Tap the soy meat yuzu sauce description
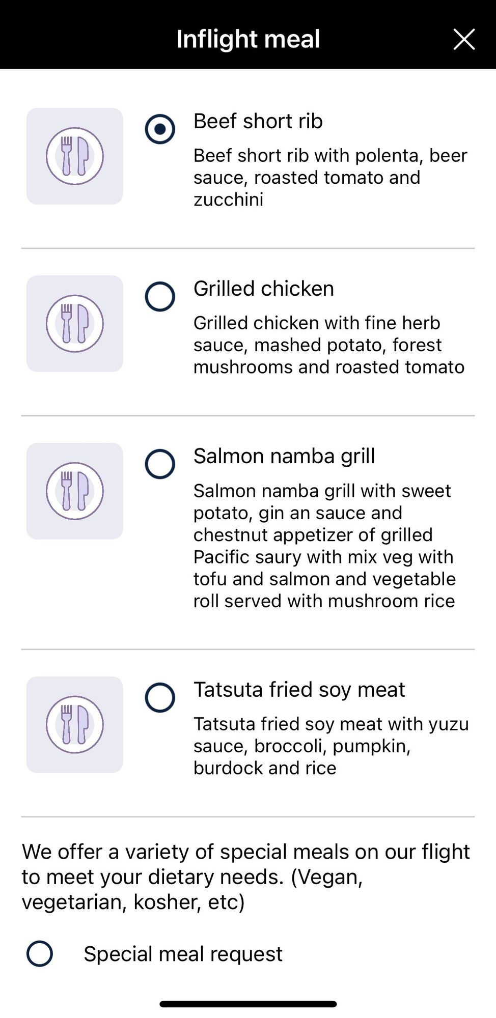This screenshot has width=496, height=1018. point(331,746)
